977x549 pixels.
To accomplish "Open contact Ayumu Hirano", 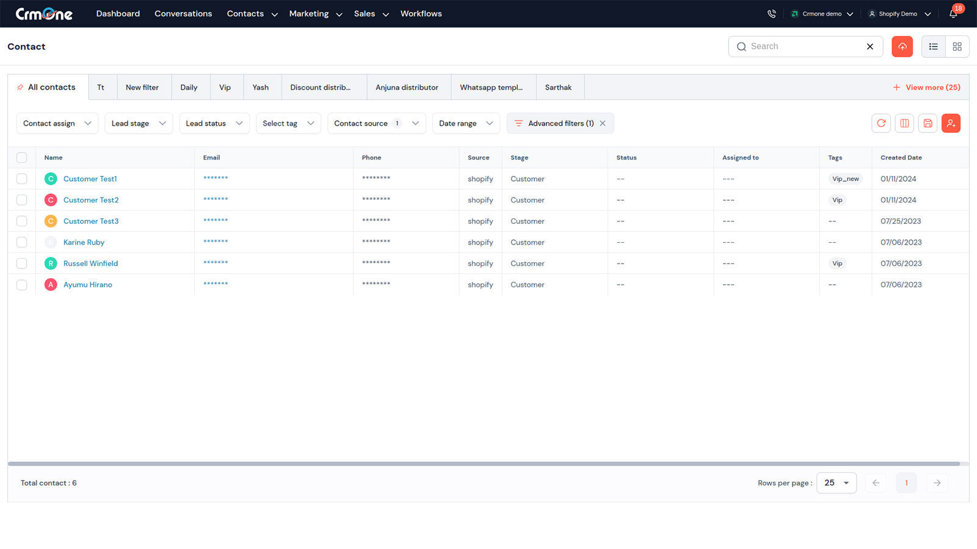I will 87,284.
